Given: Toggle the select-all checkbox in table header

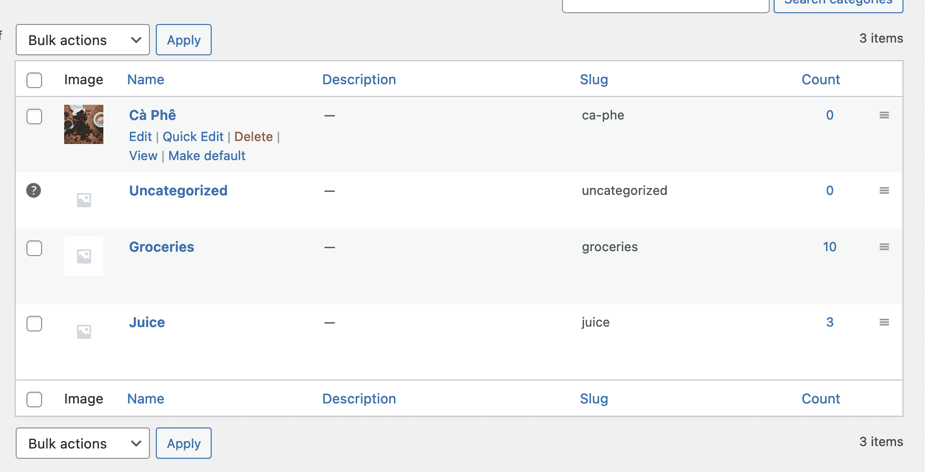Looking at the screenshot, I should pos(34,80).
